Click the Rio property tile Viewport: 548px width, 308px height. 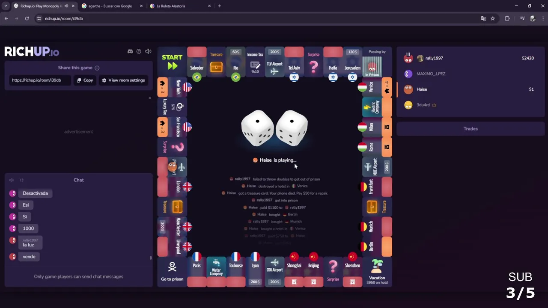click(x=235, y=62)
